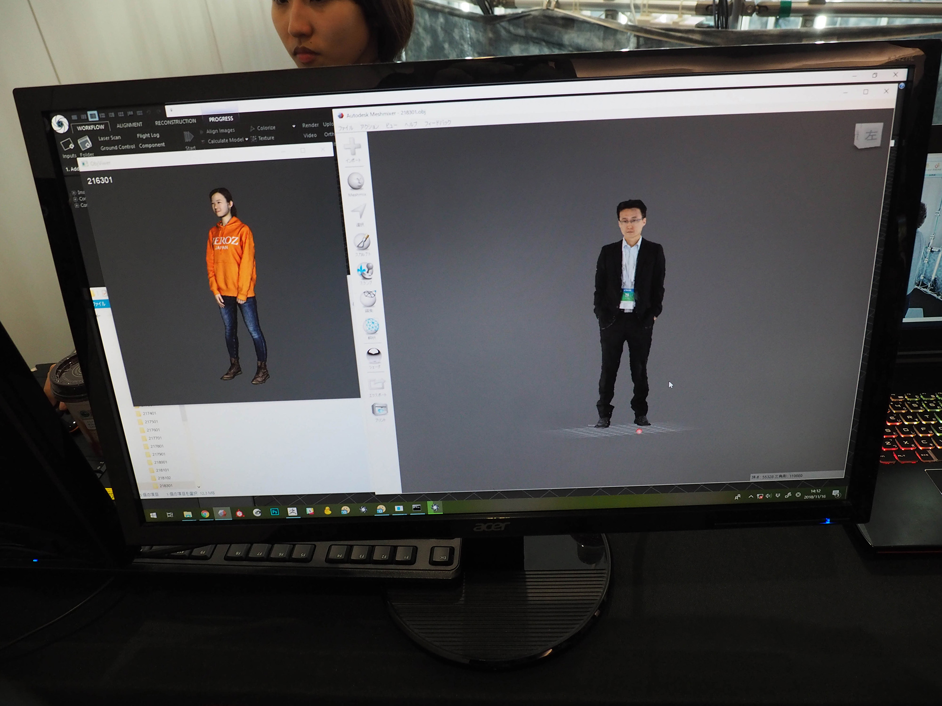Open the Calculate Model dropdown arrow

pos(247,139)
